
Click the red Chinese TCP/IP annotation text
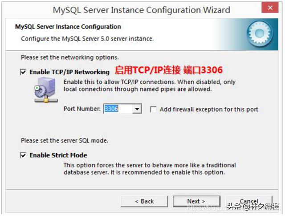pyautogui.click(x=169, y=70)
